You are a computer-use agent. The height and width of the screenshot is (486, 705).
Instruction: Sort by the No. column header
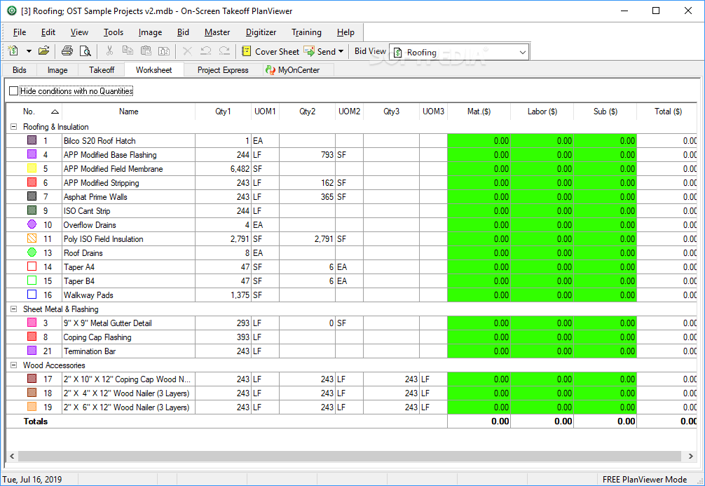pyautogui.click(x=35, y=111)
